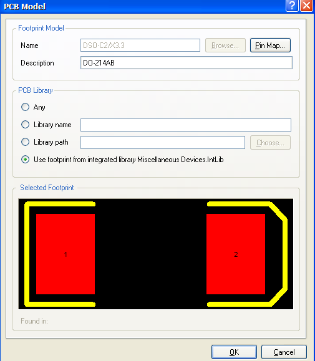
Task: Click the Library name text box
Action: [186, 125]
